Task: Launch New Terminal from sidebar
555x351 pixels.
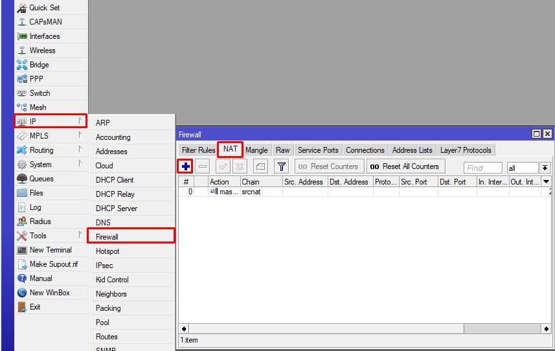Action: [51, 250]
